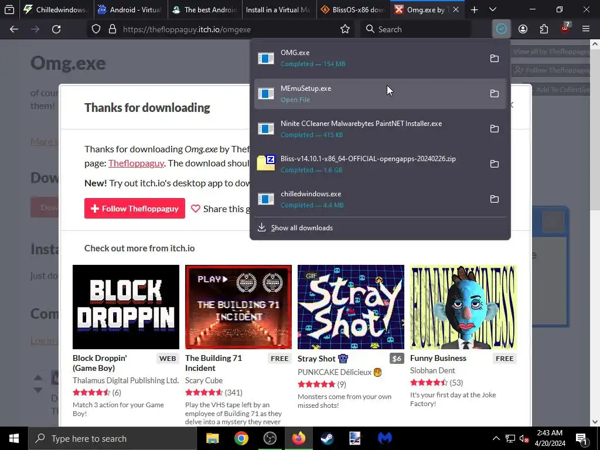Viewport: 600px width, 450px height.
Task: Open Thalamus Digital Publishing Ltd. author link
Action: click(126, 380)
